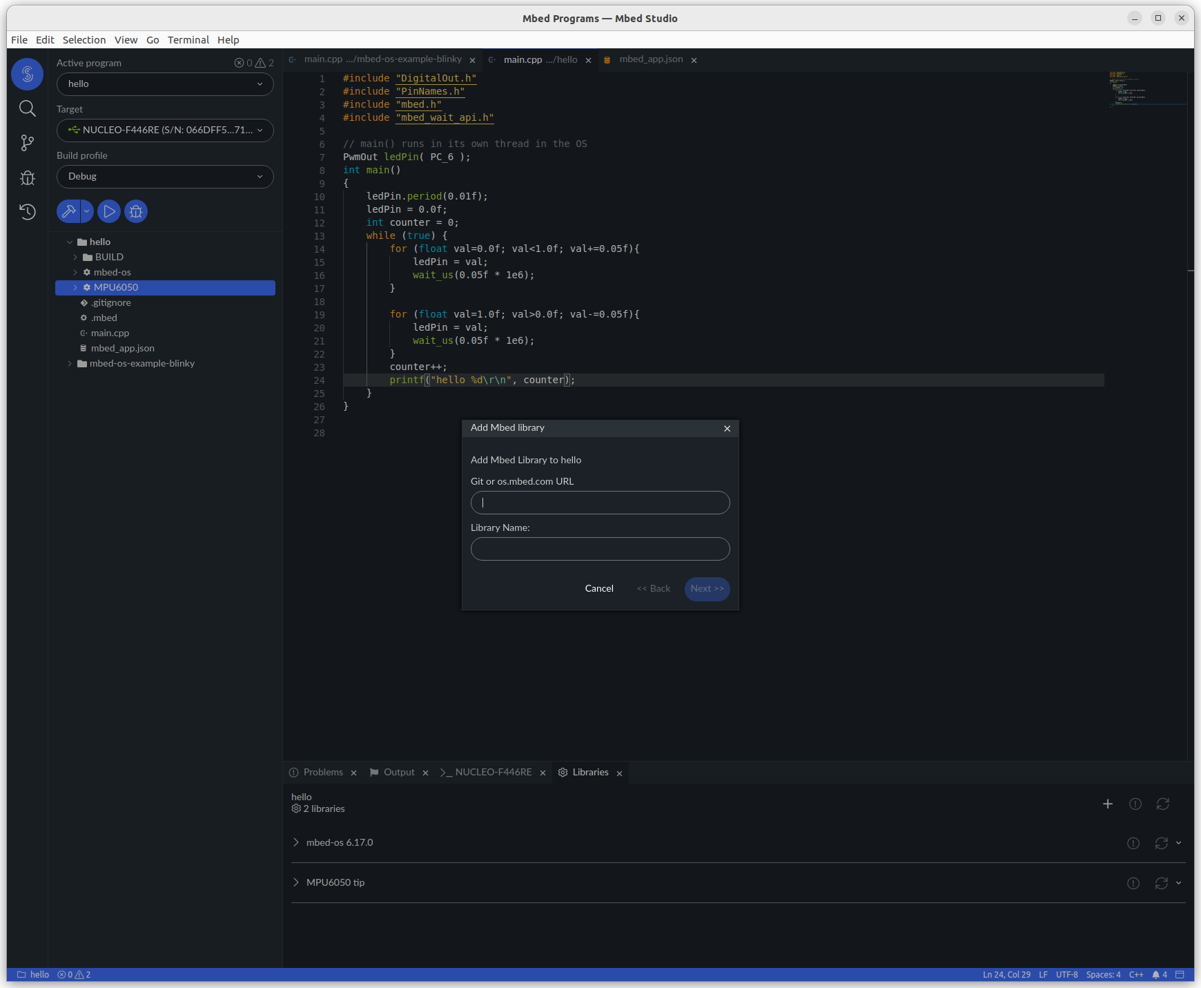
Task: Click the MPU6050 row update icon
Action: click(1162, 884)
